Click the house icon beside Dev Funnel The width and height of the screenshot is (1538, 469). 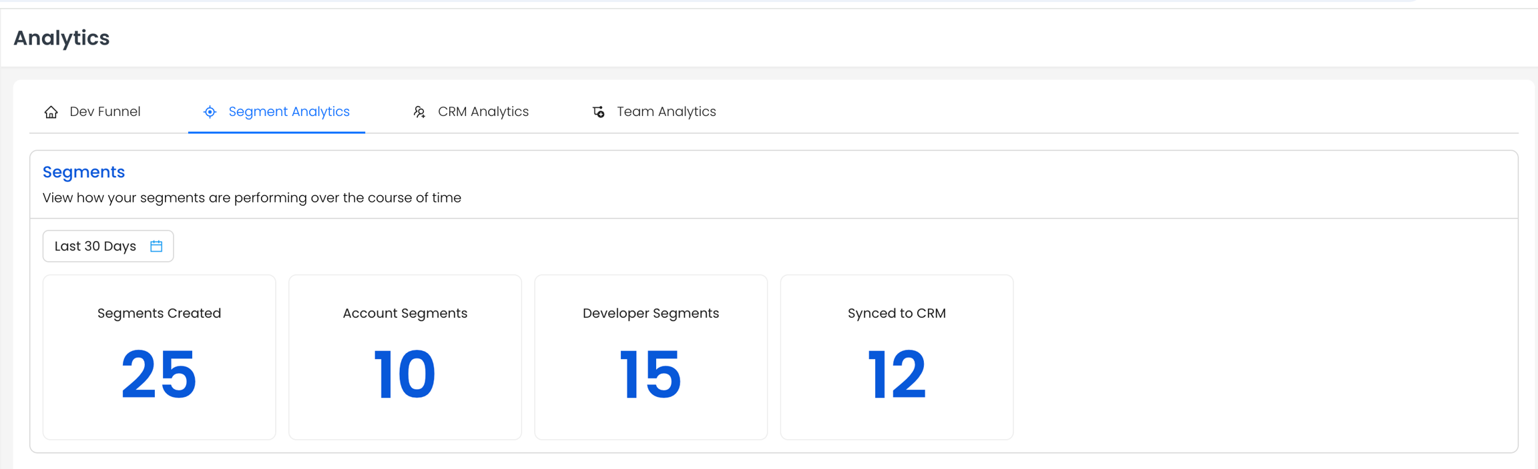pyautogui.click(x=51, y=112)
